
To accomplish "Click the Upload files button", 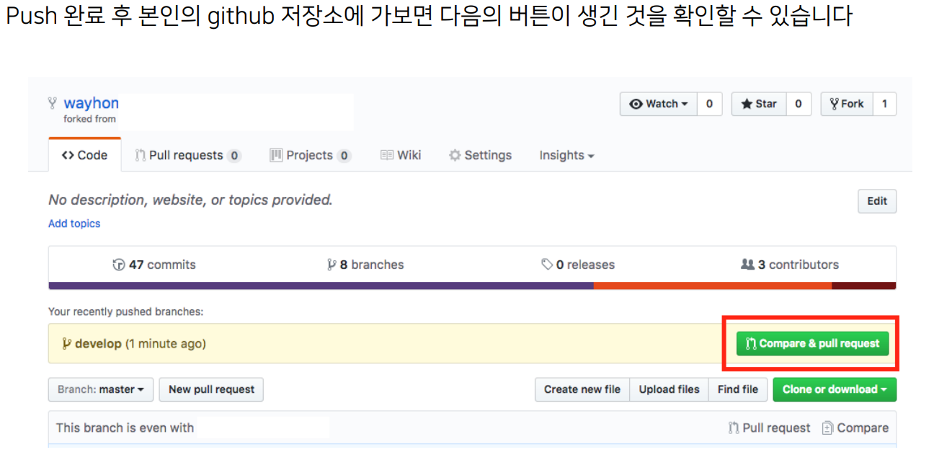I will pos(669,389).
